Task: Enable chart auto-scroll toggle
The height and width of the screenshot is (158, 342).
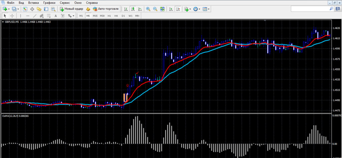Action: [x=171, y=9]
